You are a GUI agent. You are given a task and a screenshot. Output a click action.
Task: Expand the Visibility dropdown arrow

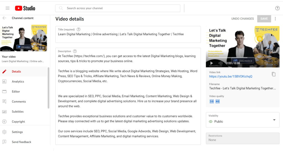274,120
